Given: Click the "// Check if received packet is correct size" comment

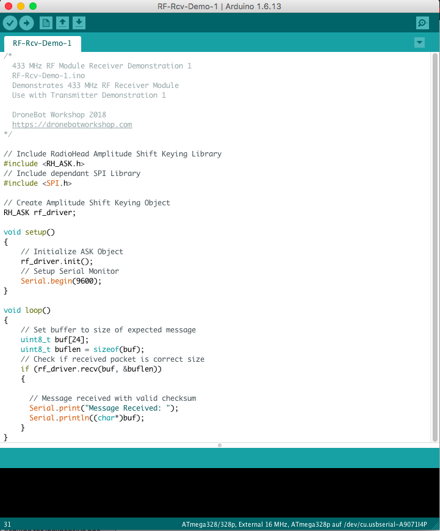Looking at the screenshot, I should pyautogui.click(x=113, y=359).
